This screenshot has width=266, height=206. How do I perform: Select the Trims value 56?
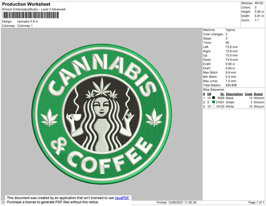click(227, 43)
